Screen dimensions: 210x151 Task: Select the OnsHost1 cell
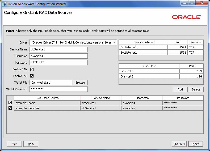coord(149,71)
